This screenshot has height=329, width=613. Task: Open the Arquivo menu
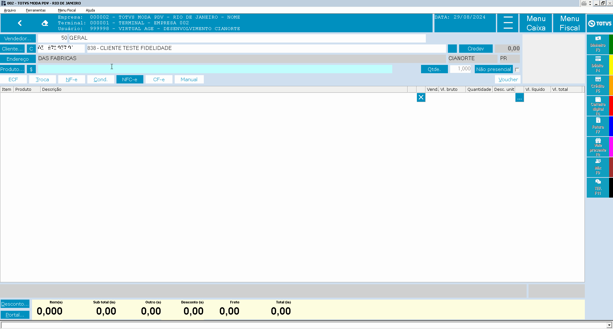(x=10, y=10)
